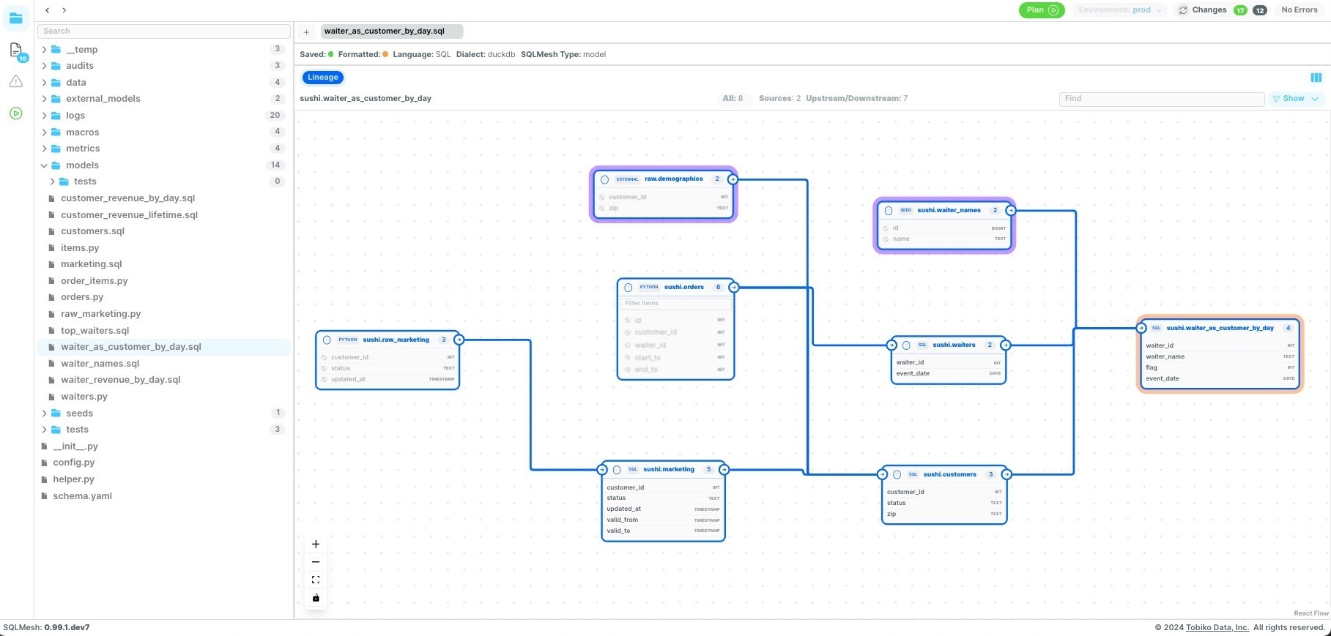Open the errors warning triangle icon

[16, 81]
